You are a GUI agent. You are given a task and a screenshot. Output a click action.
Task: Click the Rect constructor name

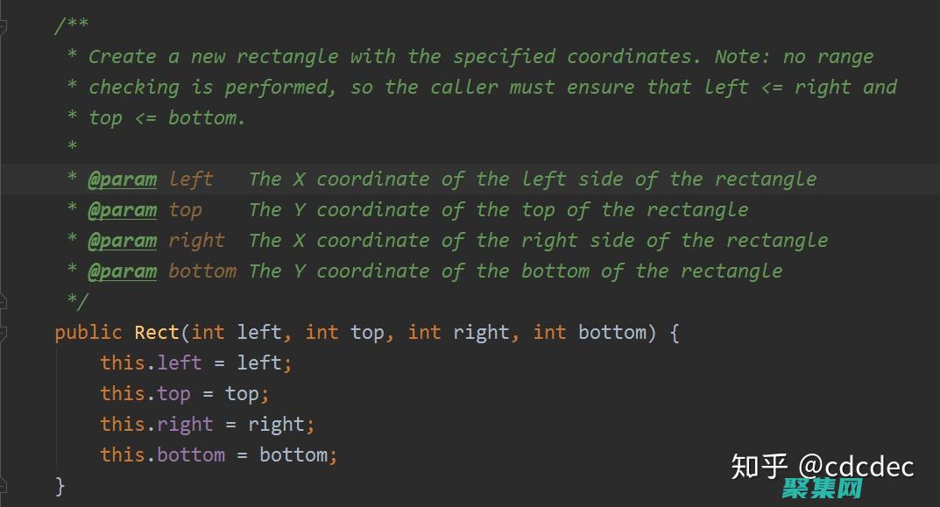[x=156, y=333]
